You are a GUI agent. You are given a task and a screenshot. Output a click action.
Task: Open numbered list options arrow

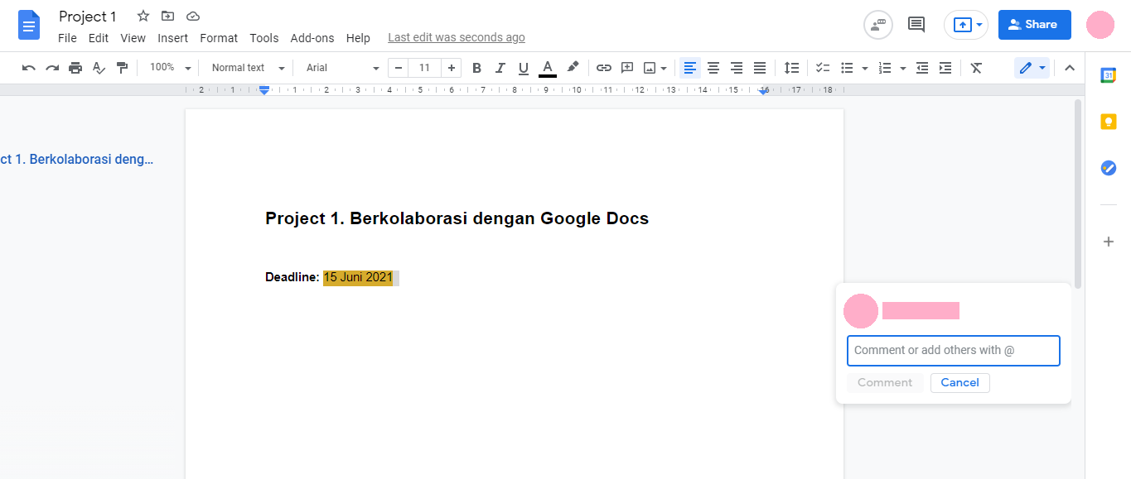coord(903,68)
